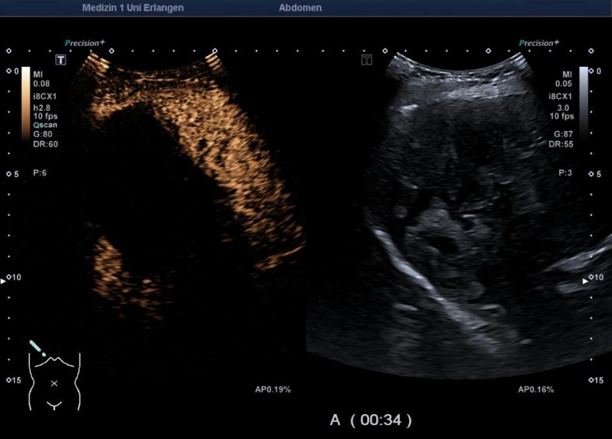Click the Precision+ logo above B-mode image
This screenshot has width=612, height=439.
[538, 43]
